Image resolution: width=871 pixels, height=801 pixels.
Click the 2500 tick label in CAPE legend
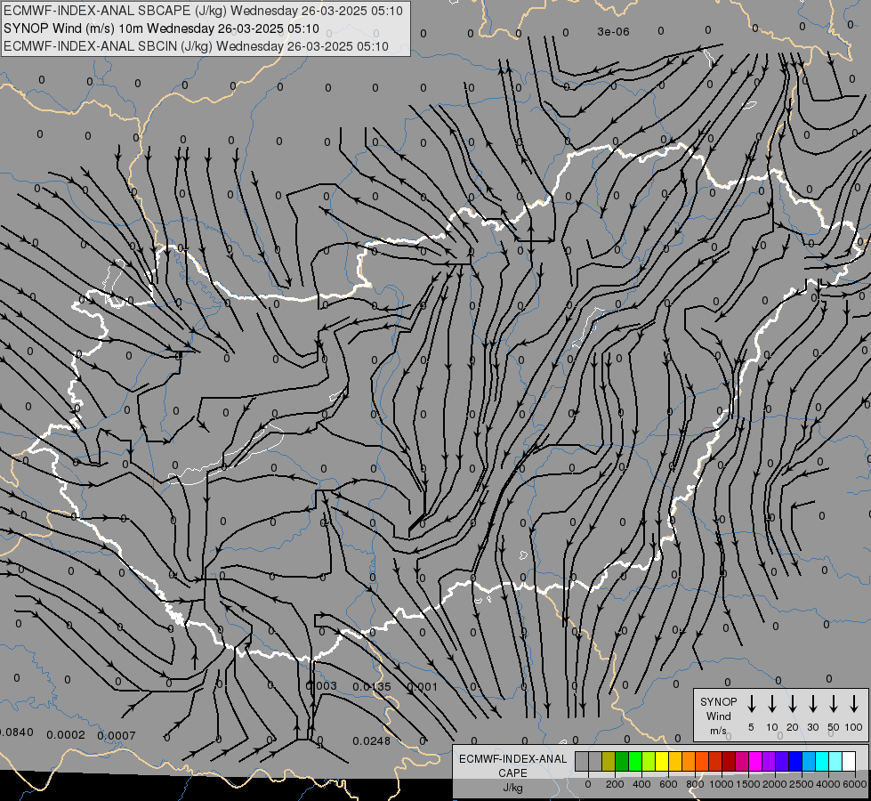(x=802, y=784)
